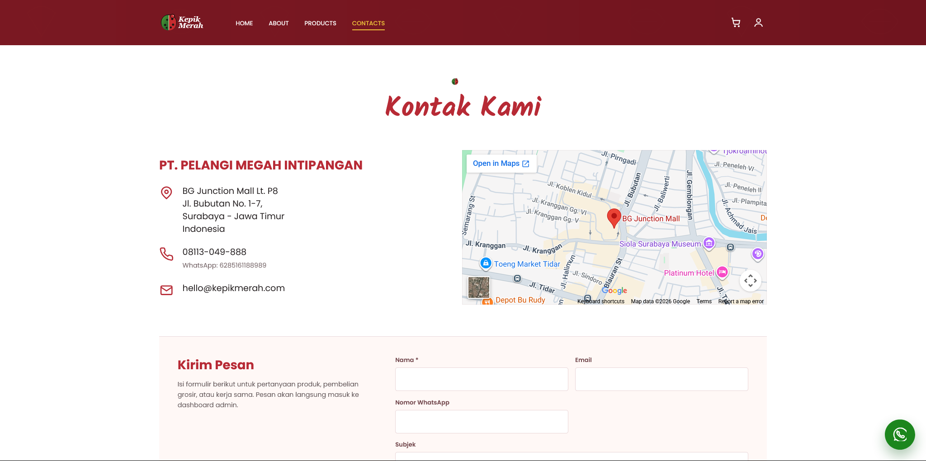Click the Toeng Market Tidar map label
Viewport: 926px width, 461px height.
click(x=527, y=264)
